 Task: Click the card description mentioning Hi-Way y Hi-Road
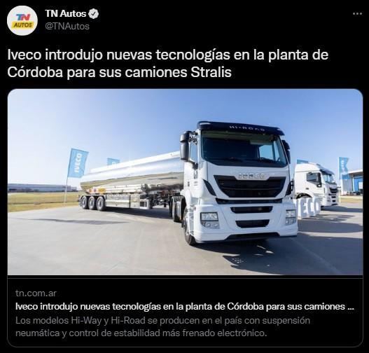[162, 326]
